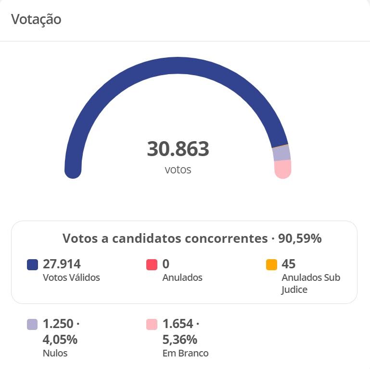This screenshot has width=370, height=369.
Task: Click the 30.863 total votes number
Action: pyautogui.click(x=178, y=149)
